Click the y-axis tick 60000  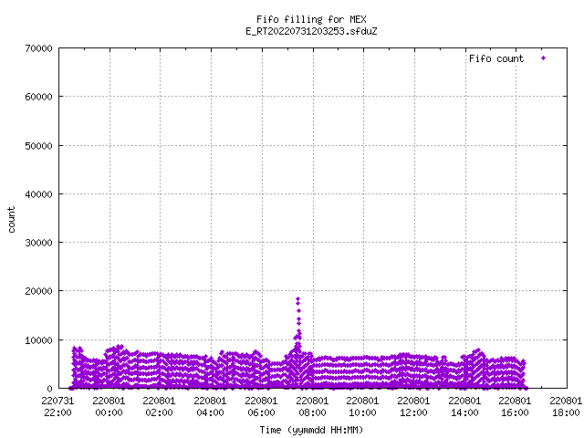click(38, 97)
